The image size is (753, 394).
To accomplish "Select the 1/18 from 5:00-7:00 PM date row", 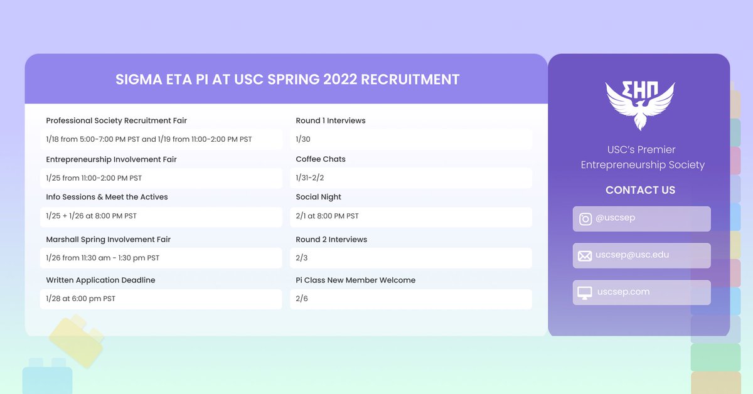I will pos(161,139).
